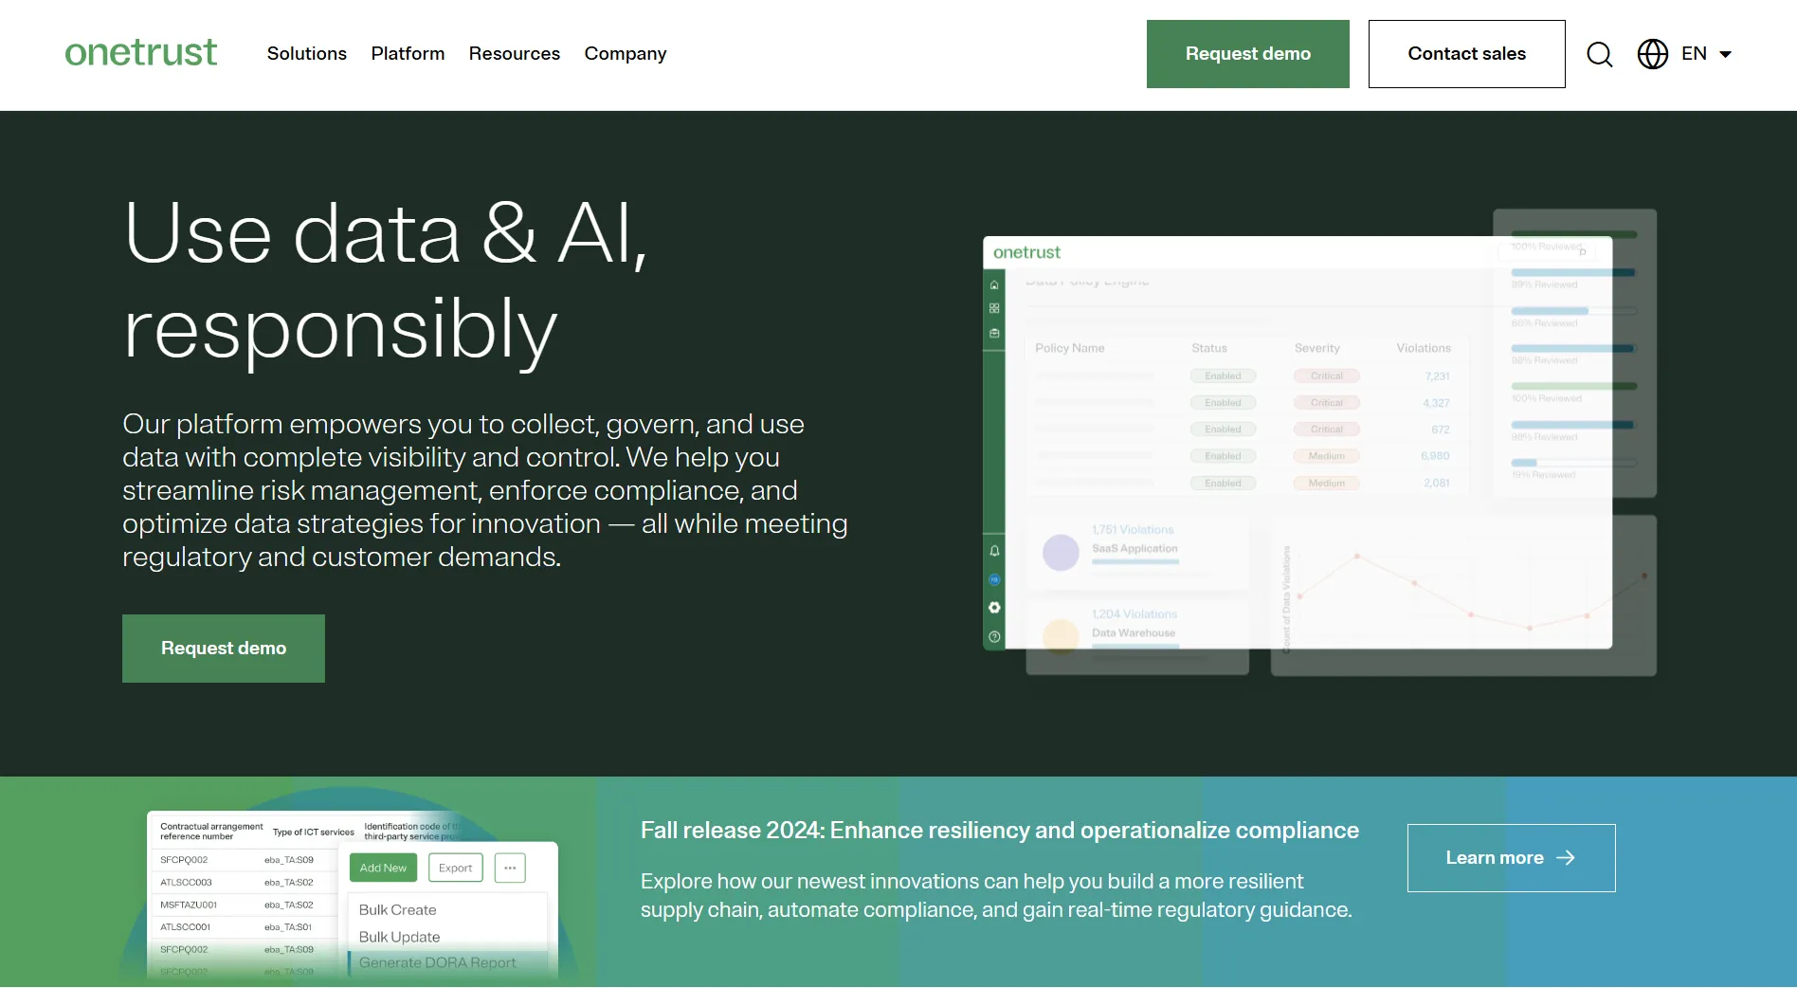
Task: Toggle Enabled on the last policy row
Action: (x=1223, y=483)
